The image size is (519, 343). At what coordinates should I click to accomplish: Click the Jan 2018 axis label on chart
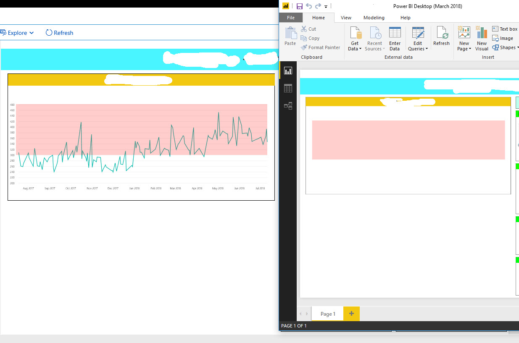point(134,189)
